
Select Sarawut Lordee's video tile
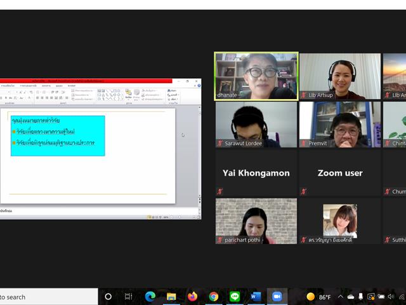pos(256,125)
